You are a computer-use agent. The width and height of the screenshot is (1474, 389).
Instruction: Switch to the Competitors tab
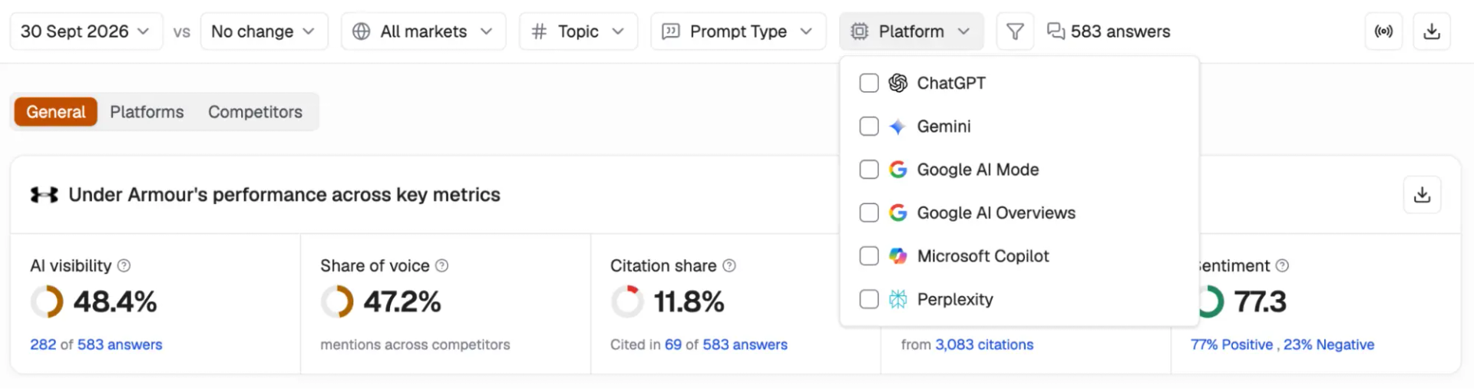coord(255,112)
